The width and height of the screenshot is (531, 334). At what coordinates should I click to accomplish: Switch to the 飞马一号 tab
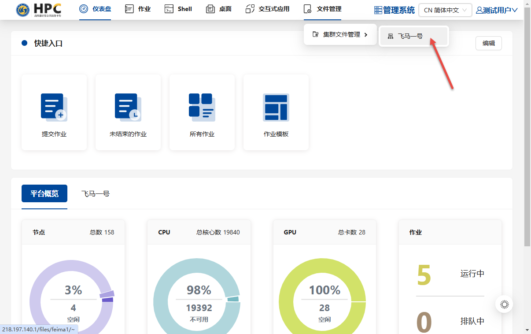(x=96, y=193)
